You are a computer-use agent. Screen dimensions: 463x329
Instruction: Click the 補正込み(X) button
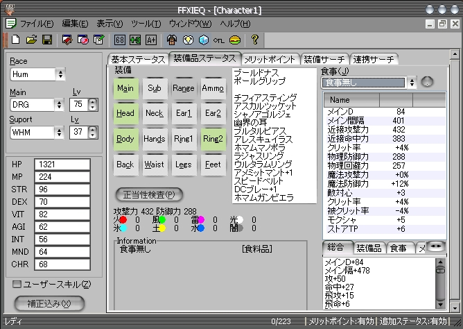[x=49, y=303]
